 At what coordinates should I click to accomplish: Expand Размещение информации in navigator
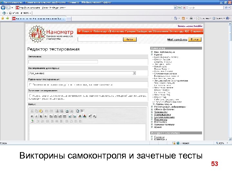pyautogui.click(x=152, y=107)
